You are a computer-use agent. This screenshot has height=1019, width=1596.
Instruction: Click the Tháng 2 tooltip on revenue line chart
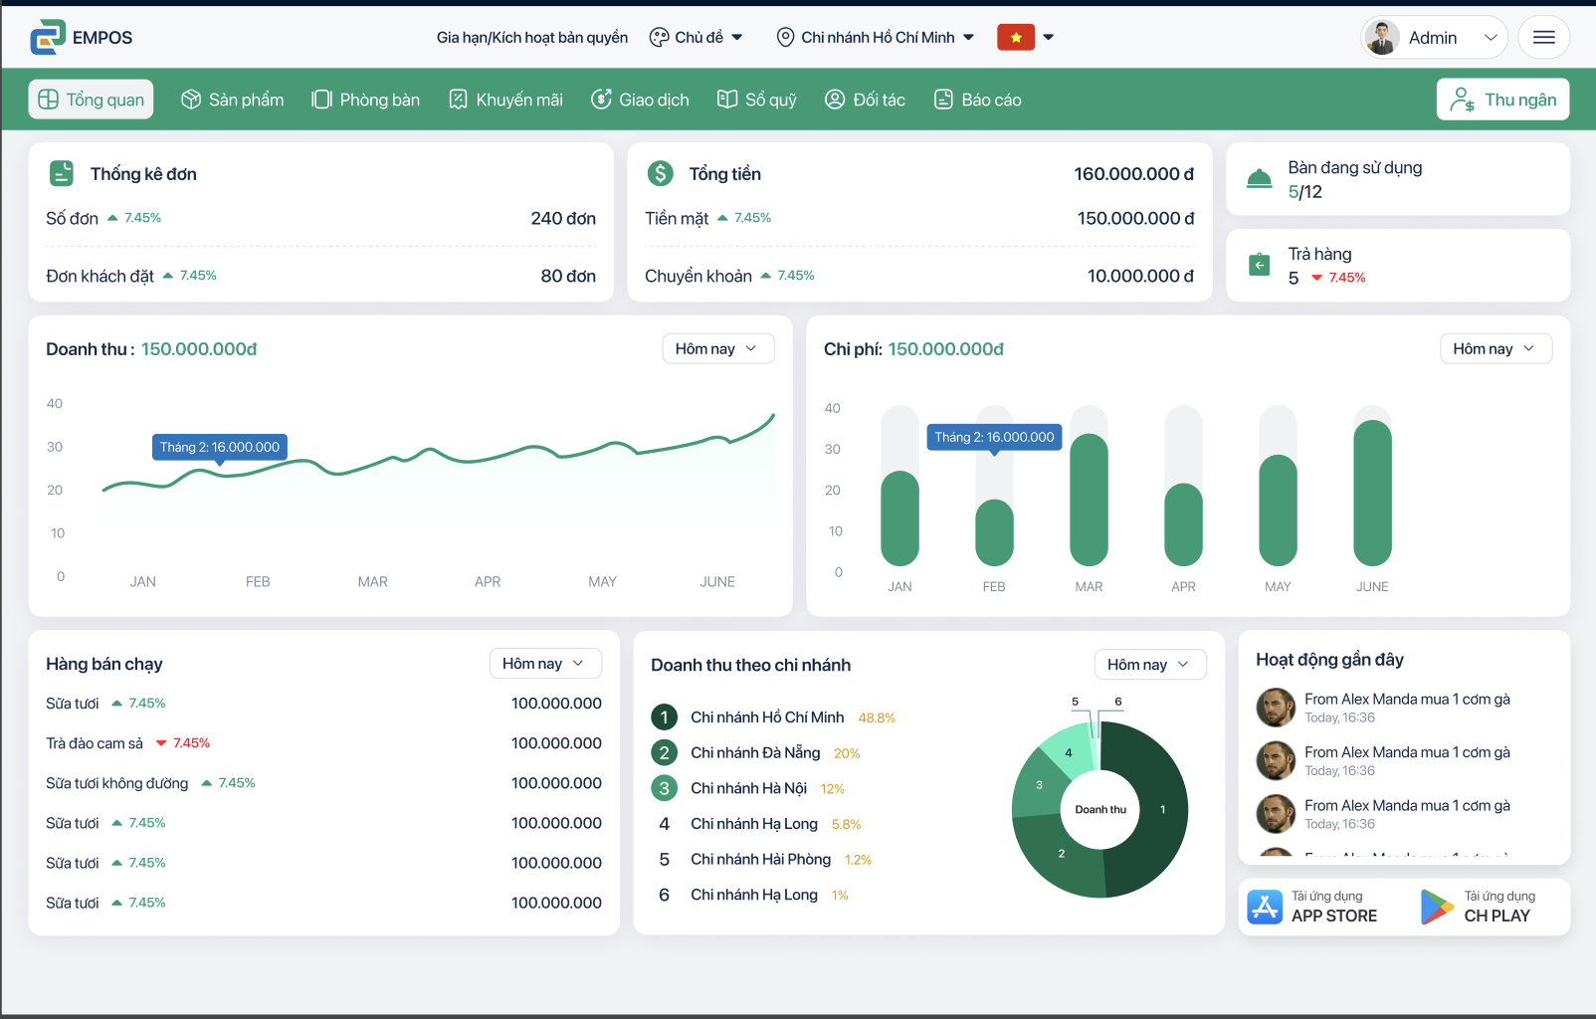tap(220, 447)
